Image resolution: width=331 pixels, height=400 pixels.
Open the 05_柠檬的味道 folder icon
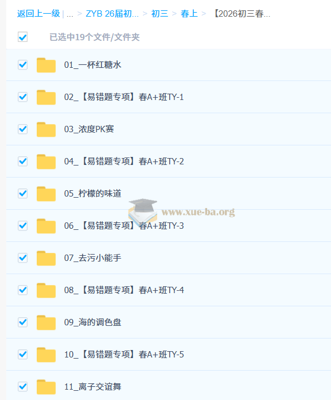pyautogui.click(x=46, y=194)
